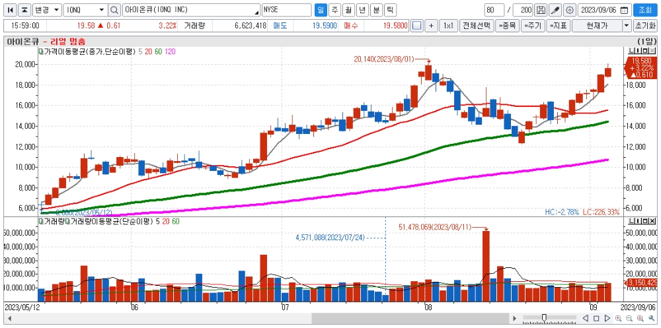This screenshot has height=328, width=661.
Task: Open the IONQ ticker dropdown arrow
Action: pos(102,10)
